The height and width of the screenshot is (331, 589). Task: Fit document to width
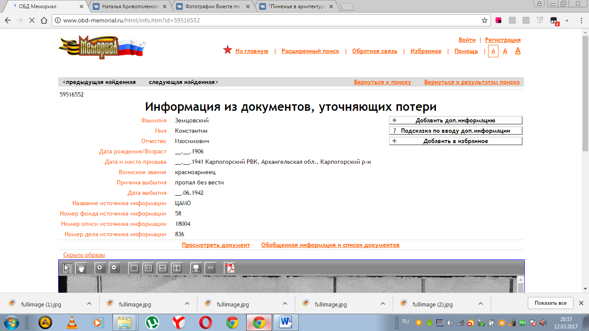163,268
